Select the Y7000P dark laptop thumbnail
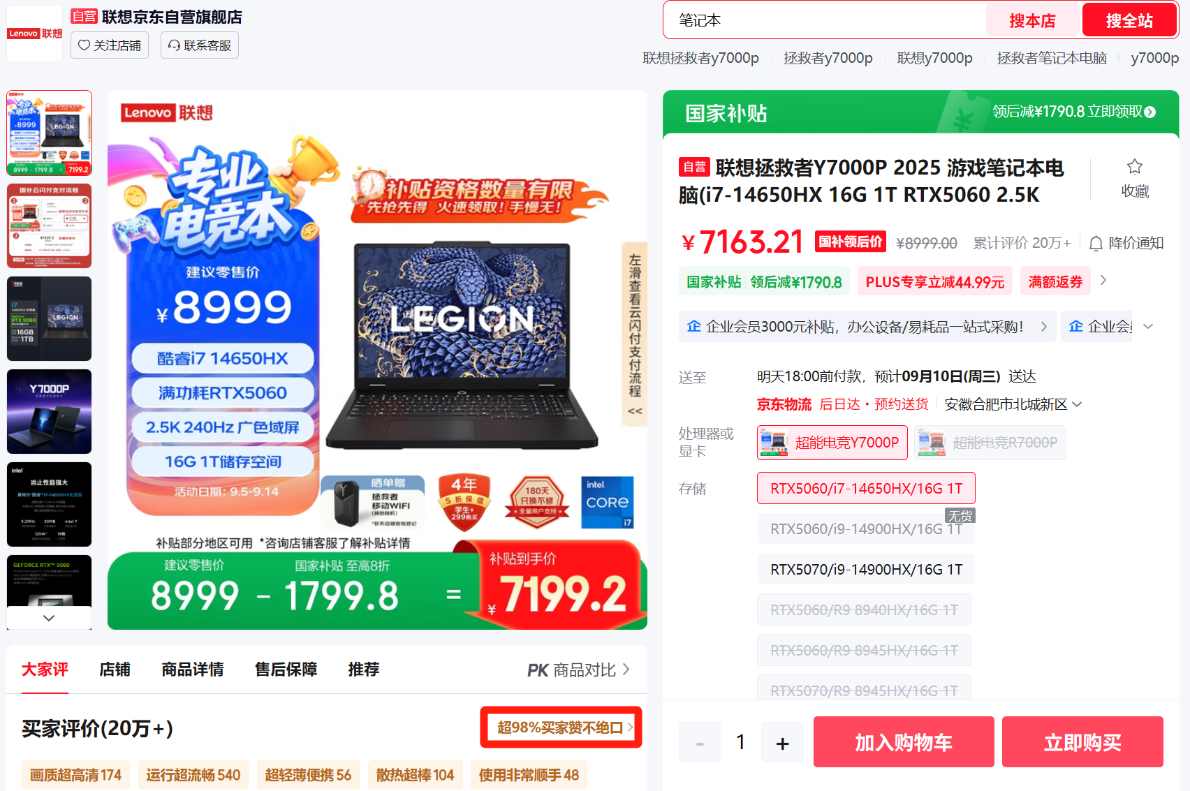 tap(49, 412)
